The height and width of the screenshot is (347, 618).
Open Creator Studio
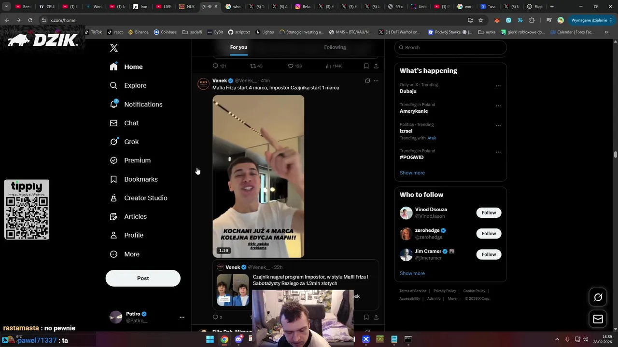pos(139,198)
